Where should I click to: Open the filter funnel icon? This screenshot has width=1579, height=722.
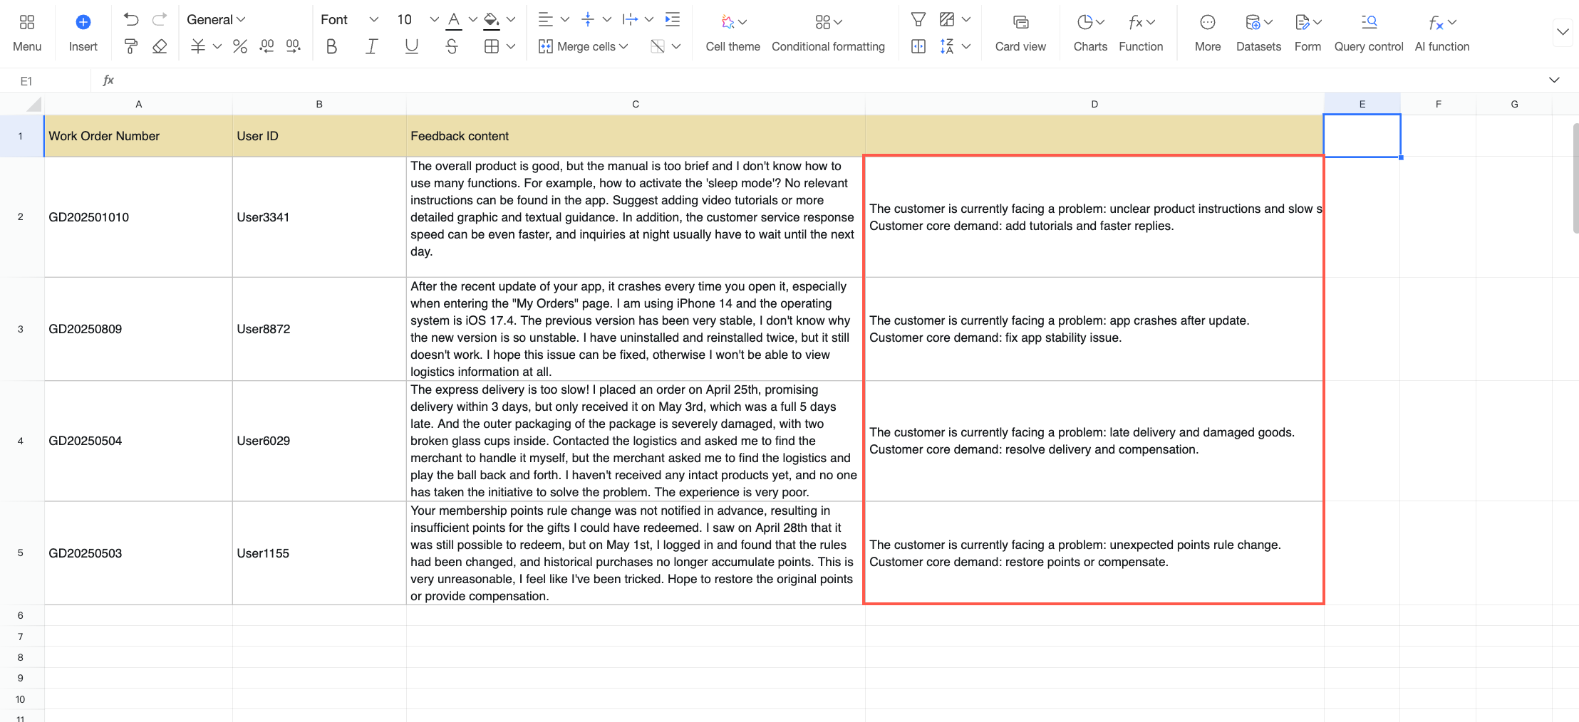point(918,20)
